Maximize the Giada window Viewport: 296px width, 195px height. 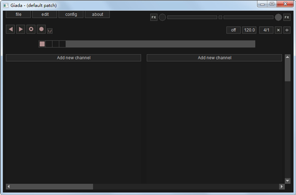tap(272, 4)
